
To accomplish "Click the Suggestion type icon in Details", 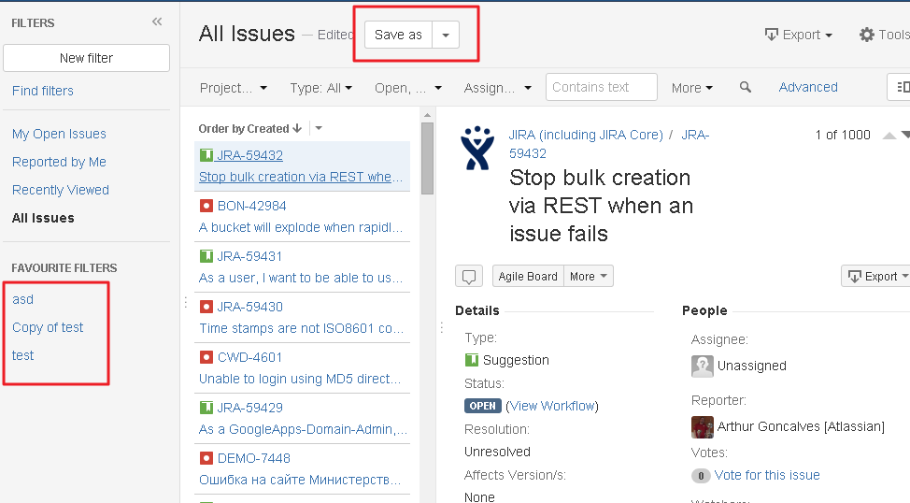I will (471, 360).
